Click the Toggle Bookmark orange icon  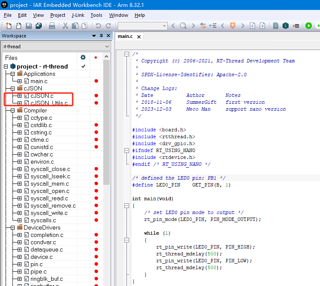(232, 26)
